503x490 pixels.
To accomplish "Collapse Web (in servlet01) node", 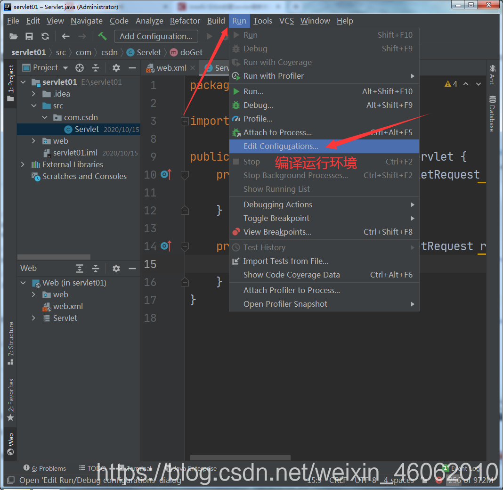I will [x=23, y=283].
